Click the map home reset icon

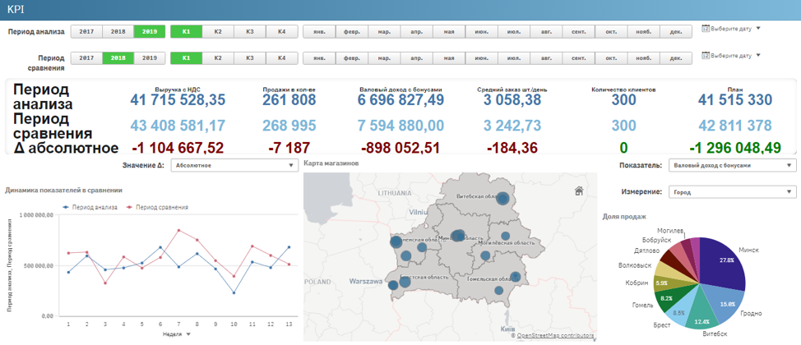click(579, 191)
